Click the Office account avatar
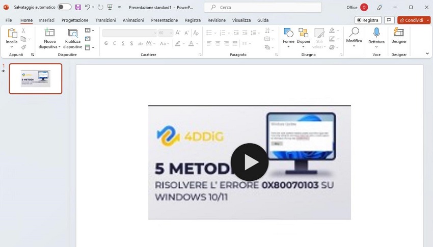The height and width of the screenshot is (247, 433). [x=364, y=8]
